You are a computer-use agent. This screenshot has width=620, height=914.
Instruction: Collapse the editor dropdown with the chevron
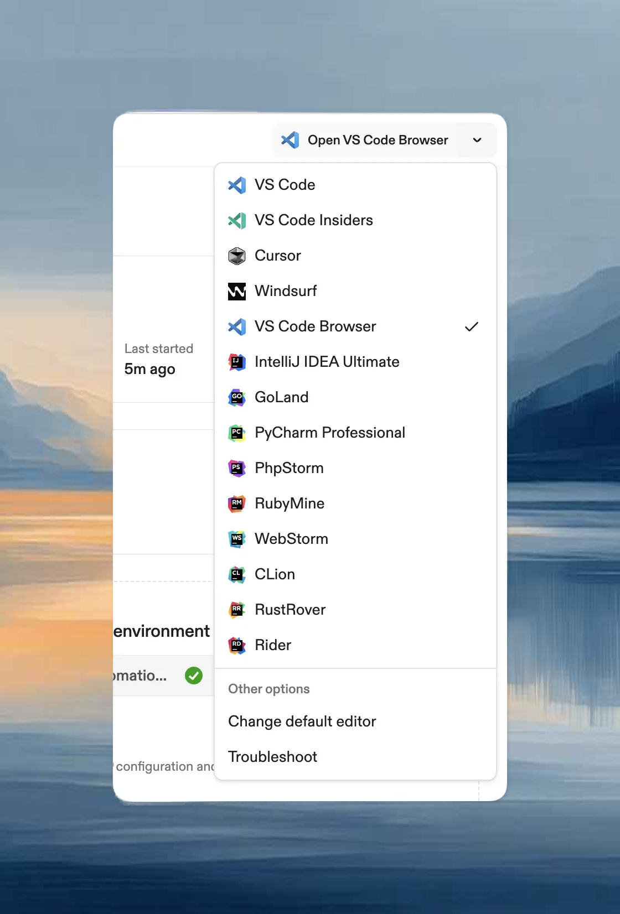point(477,140)
